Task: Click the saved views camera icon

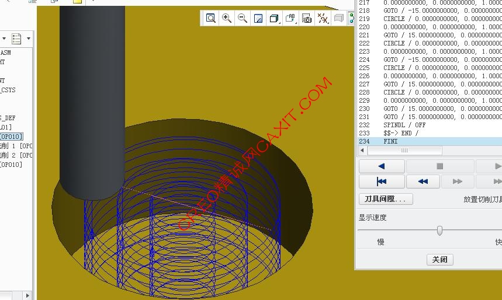Action: [x=307, y=18]
